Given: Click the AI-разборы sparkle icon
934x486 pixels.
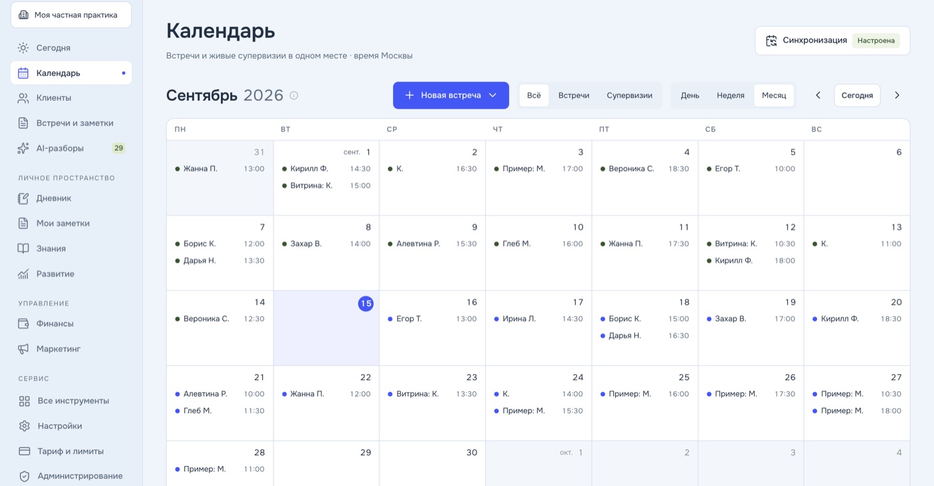Looking at the screenshot, I should [23, 148].
